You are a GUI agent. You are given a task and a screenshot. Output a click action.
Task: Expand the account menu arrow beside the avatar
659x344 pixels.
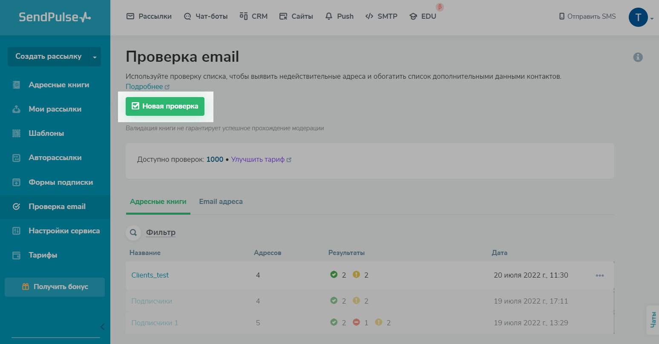click(x=652, y=19)
